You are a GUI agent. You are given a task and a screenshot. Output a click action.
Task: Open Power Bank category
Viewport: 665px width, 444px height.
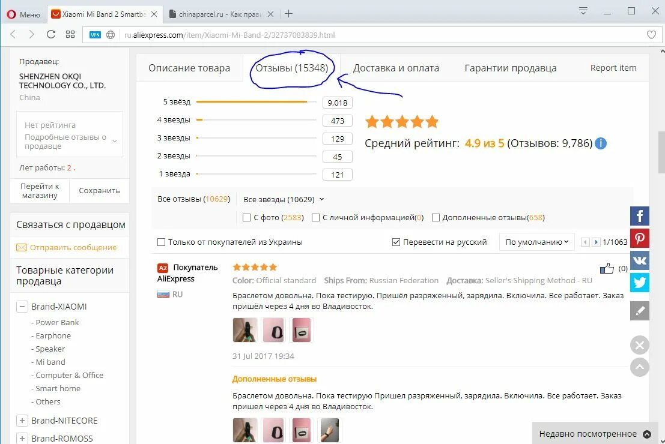point(57,322)
